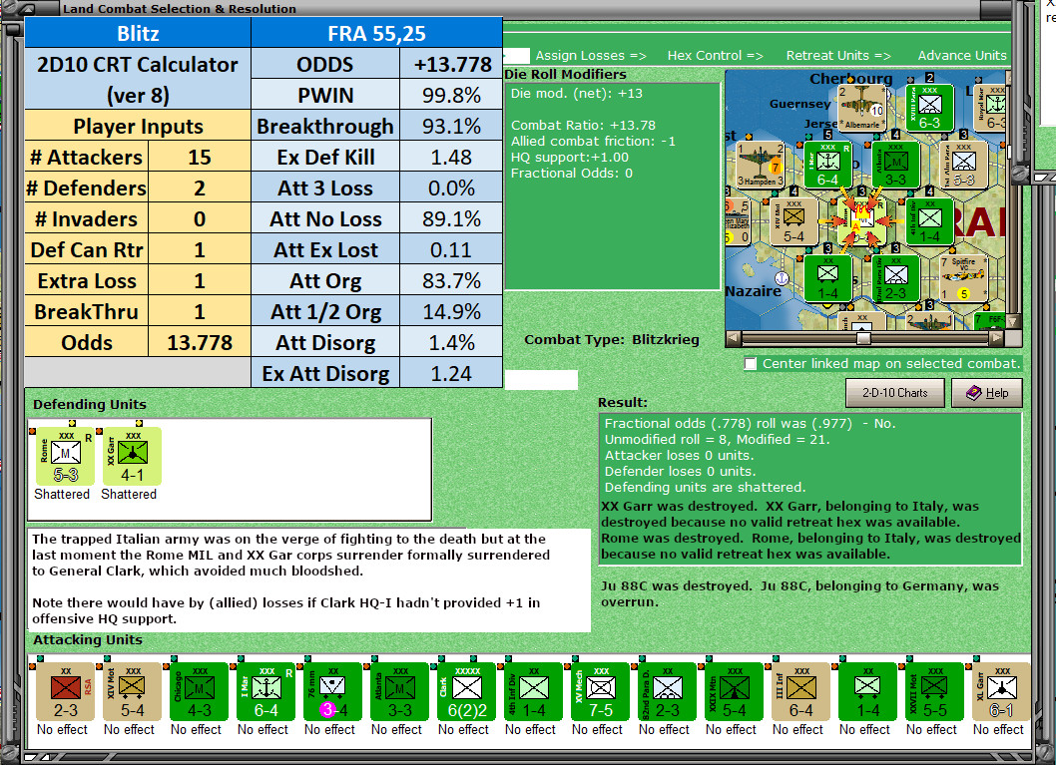Viewport: 1056px width, 765px height.
Task: Click the Odds input value 13.778
Action: tap(200, 342)
